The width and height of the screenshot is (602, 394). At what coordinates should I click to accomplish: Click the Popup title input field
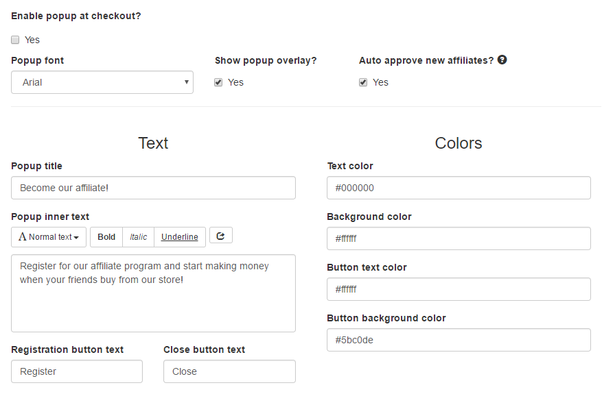point(153,188)
